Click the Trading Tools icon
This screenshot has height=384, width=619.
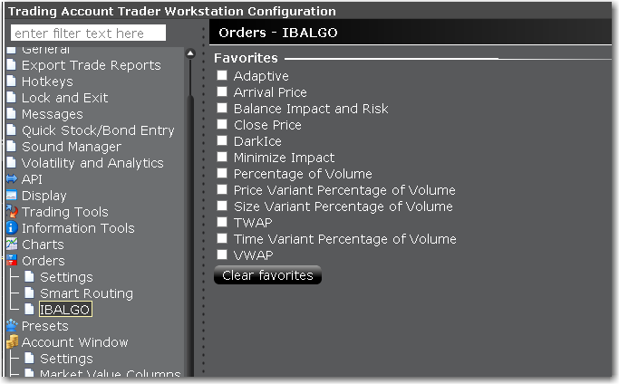pos(12,212)
